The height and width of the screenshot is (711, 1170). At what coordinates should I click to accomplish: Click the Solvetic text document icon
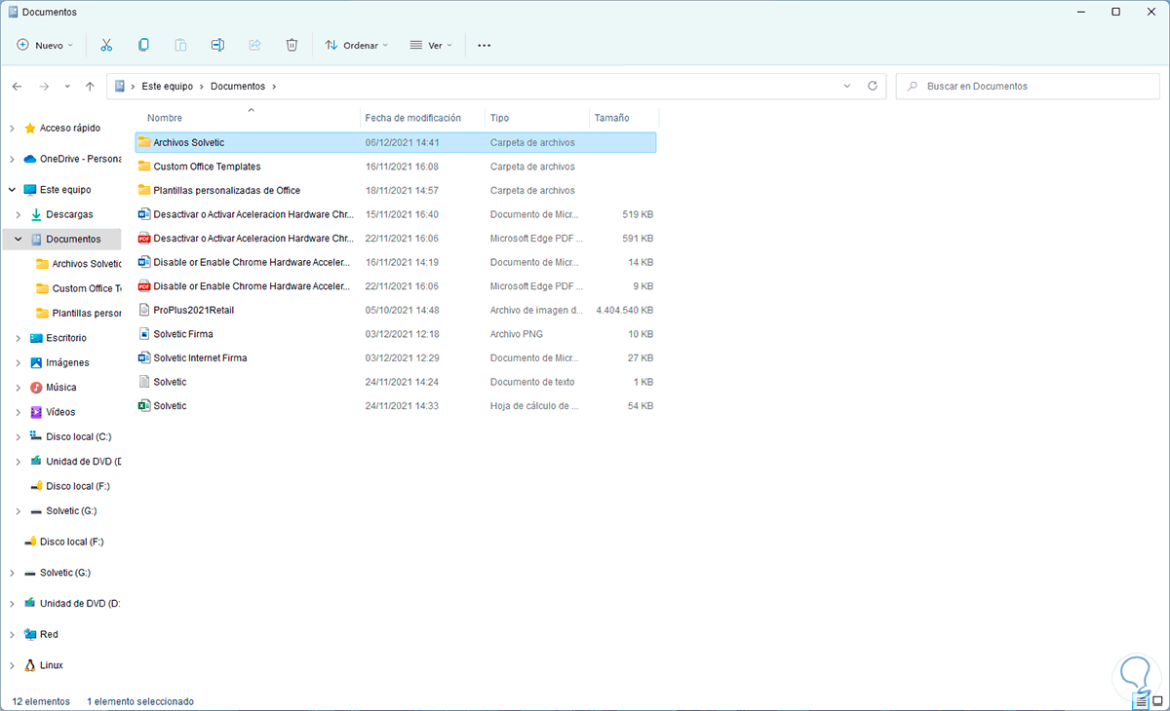tap(144, 382)
